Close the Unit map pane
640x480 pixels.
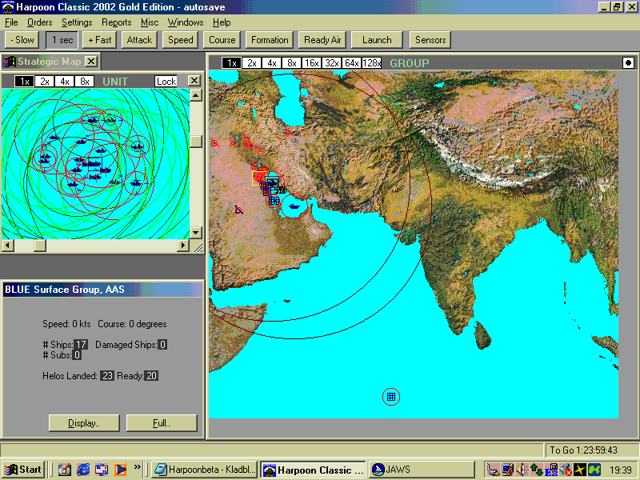194,81
